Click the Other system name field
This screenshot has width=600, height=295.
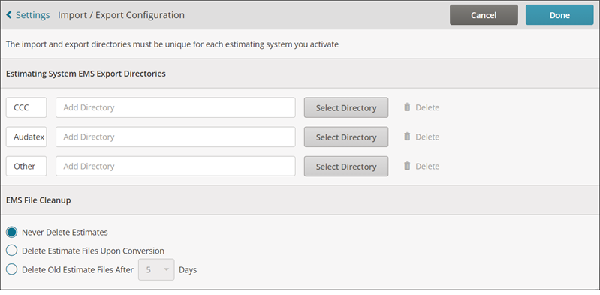pos(26,167)
